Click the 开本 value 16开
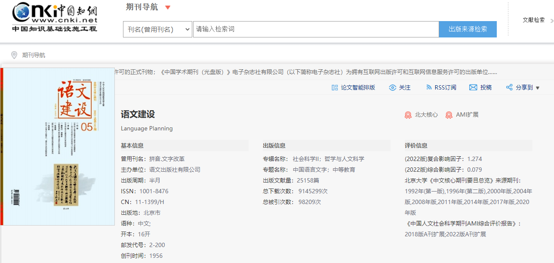This screenshot has width=554, height=263. (x=144, y=234)
